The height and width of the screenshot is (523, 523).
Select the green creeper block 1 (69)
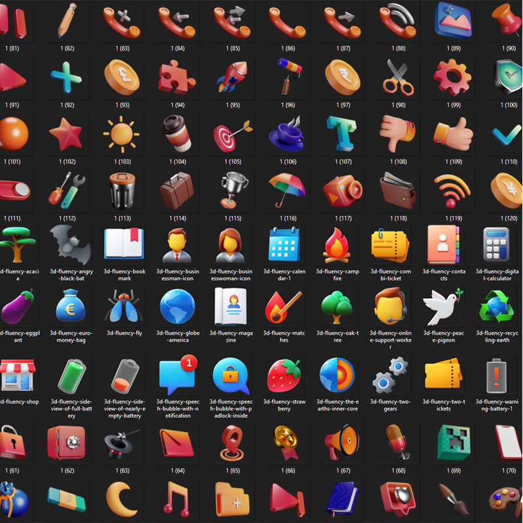tap(454, 443)
